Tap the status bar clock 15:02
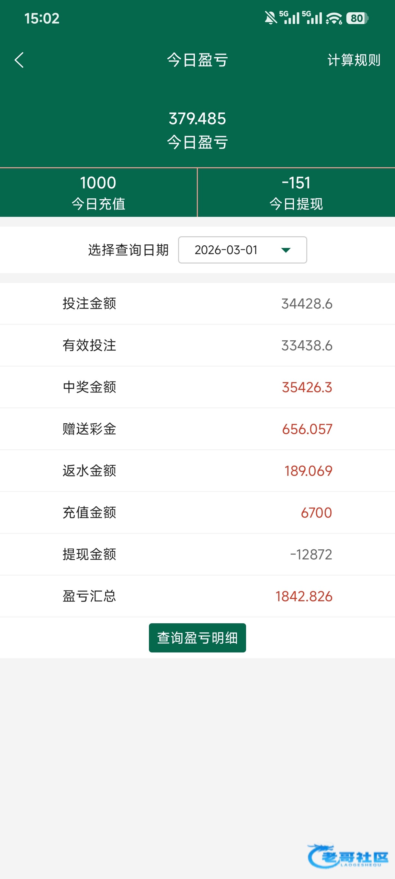The image size is (395, 879). pyautogui.click(x=42, y=18)
